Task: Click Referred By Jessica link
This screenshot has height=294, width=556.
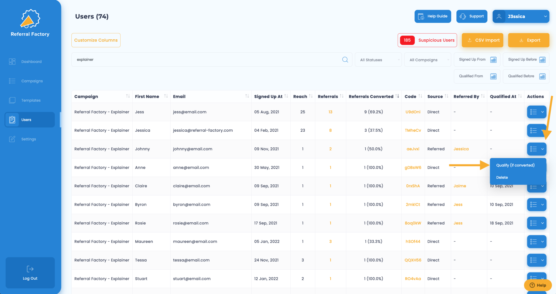Action: (461, 149)
